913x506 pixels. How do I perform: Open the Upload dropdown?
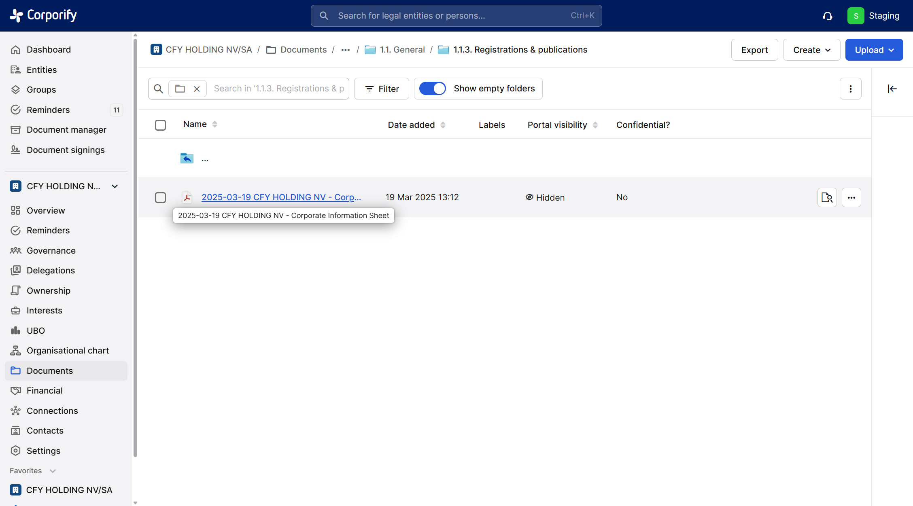[x=874, y=50]
